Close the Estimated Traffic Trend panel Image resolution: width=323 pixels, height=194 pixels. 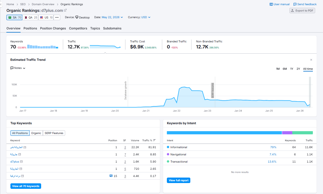click(311, 60)
